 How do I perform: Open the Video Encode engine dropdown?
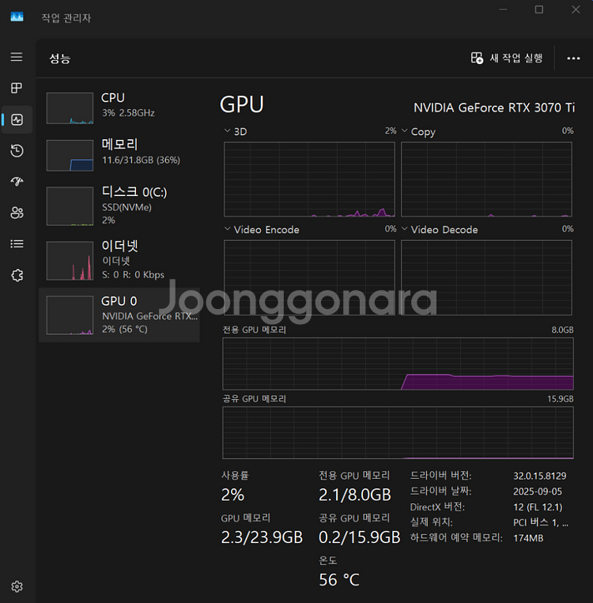coord(229,229)
